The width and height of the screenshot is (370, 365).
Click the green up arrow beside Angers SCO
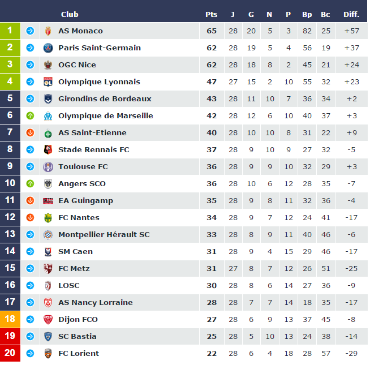(30, 184)
